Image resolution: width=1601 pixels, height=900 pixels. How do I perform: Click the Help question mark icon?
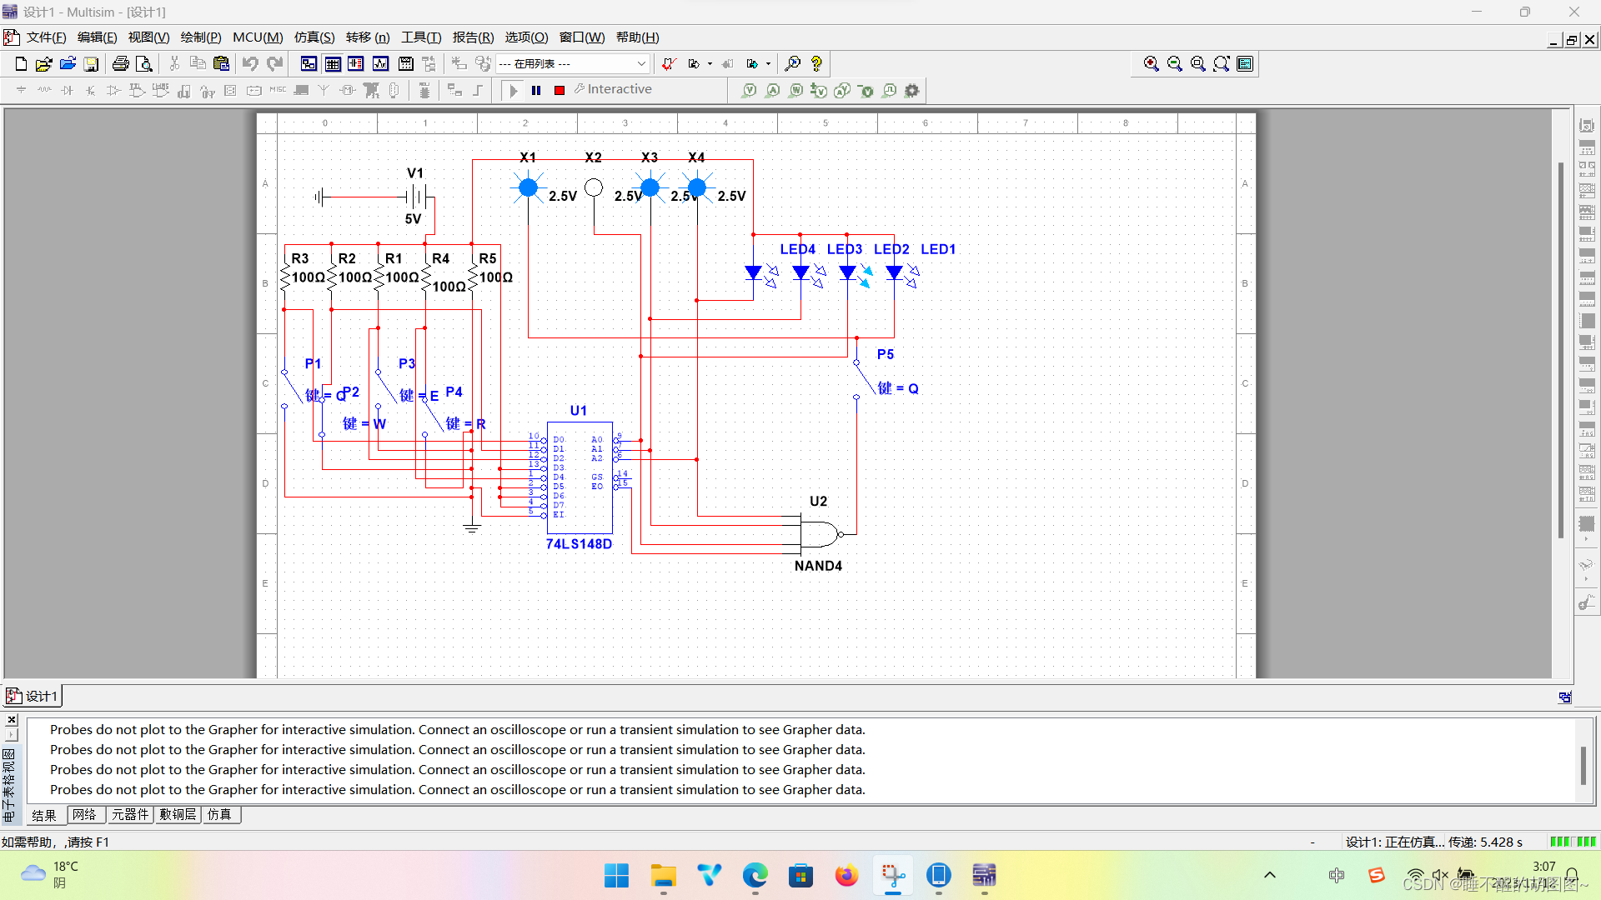816,64
